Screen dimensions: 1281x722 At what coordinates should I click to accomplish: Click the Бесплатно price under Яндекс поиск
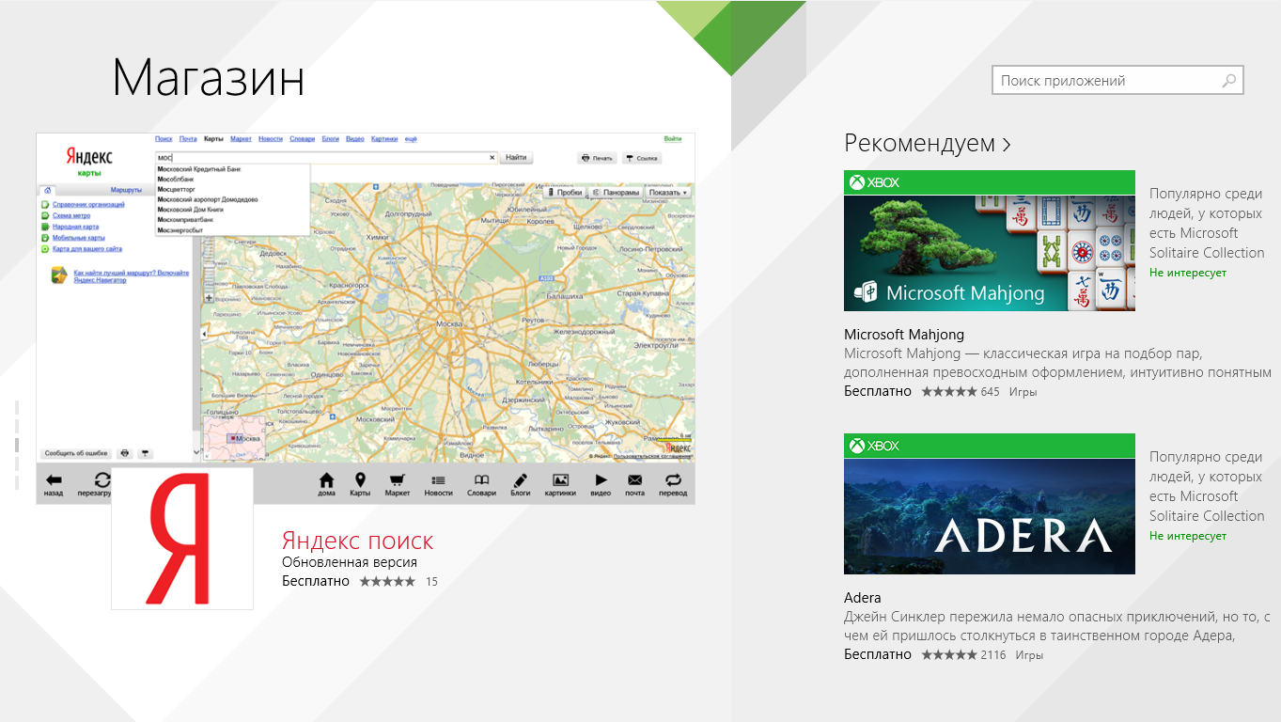(x=316, y=581)
